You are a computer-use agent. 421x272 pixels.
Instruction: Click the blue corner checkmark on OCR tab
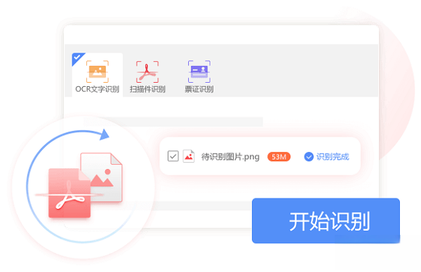click(x=78, y=58)
